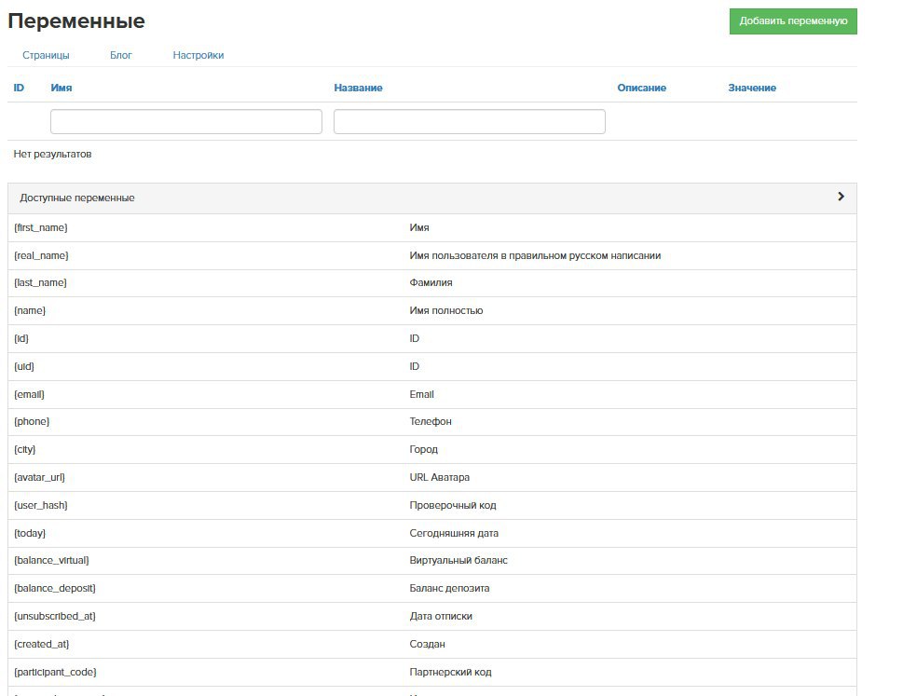Sort by the Описание column header
This screenshot has height=696, width=903.
641,88
